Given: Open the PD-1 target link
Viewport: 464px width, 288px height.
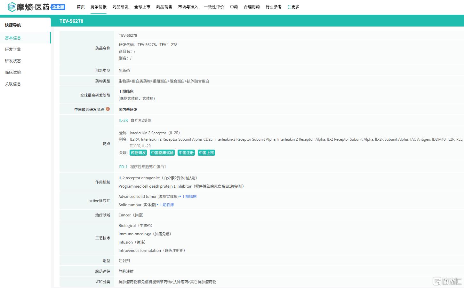Looking at the screenshot, I should pyautogui.click(x=123, y=167).
